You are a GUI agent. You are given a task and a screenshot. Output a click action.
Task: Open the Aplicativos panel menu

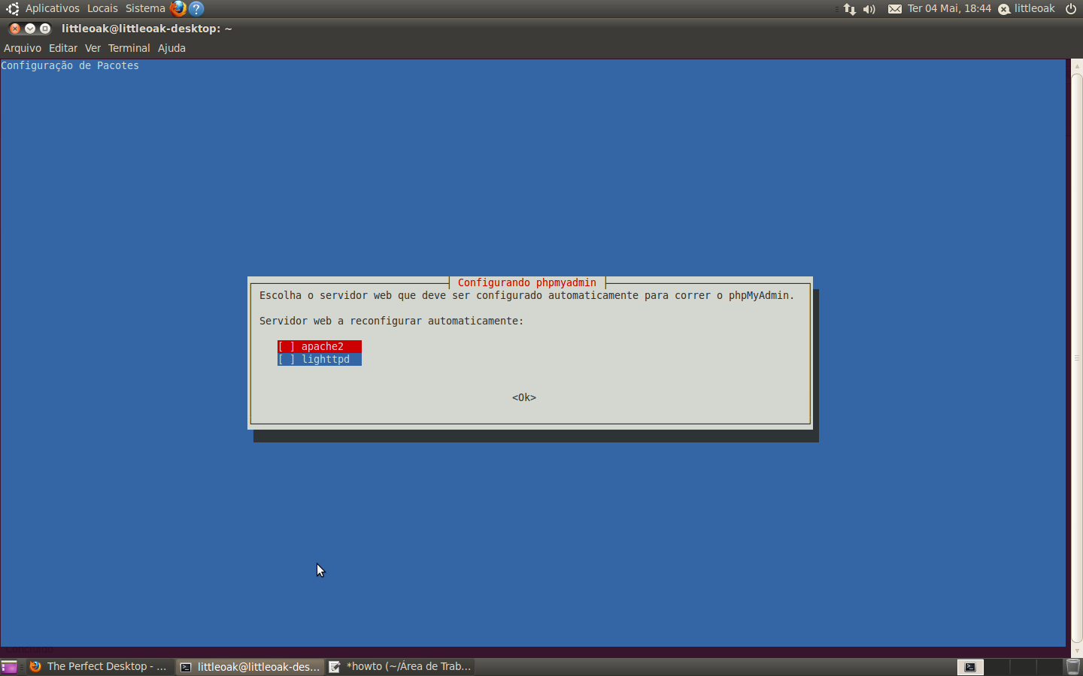(x=53, y=8)
